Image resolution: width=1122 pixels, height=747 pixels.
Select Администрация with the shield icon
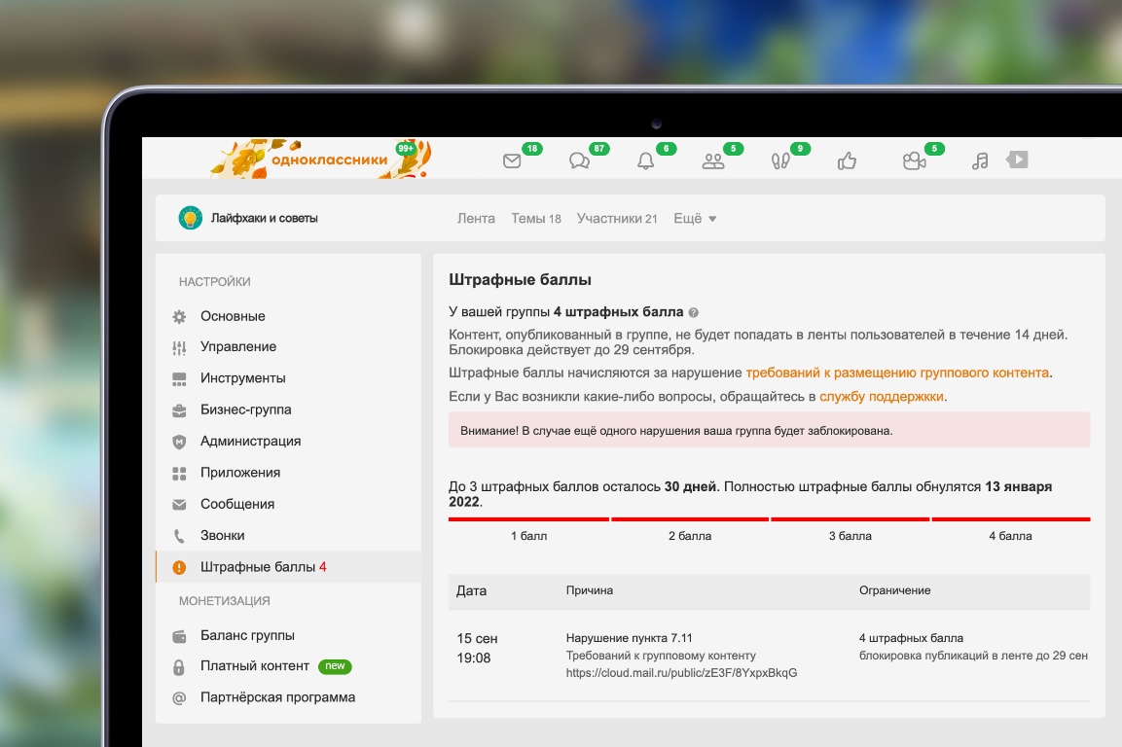(179, 441)
